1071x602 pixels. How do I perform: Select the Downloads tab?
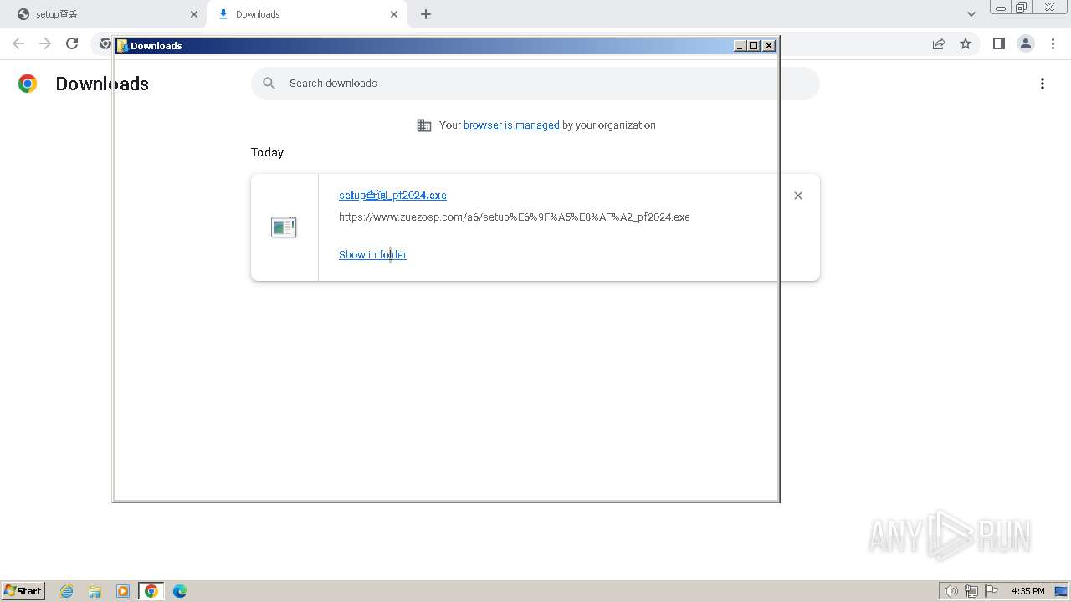(307, 14)
